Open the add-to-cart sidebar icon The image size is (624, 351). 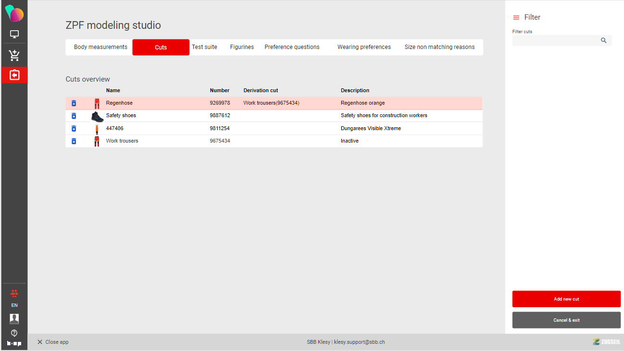(x=14, y=56)
